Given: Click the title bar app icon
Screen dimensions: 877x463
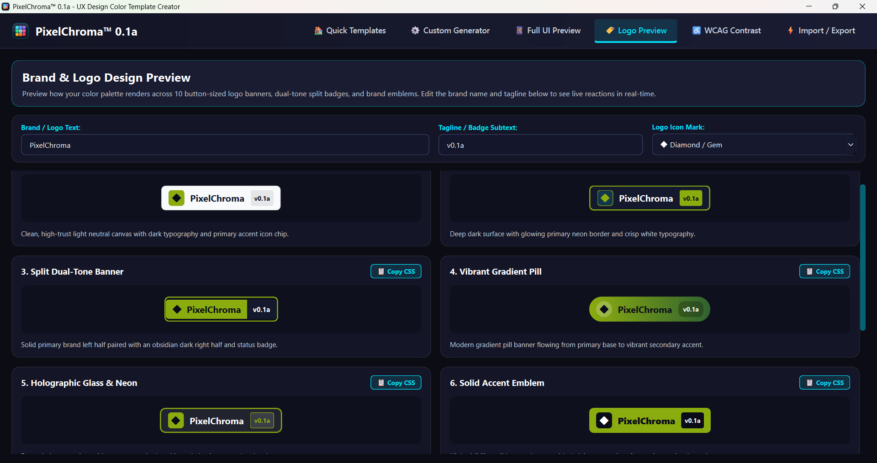Looking at the screenshot, I should pos(5,6).
